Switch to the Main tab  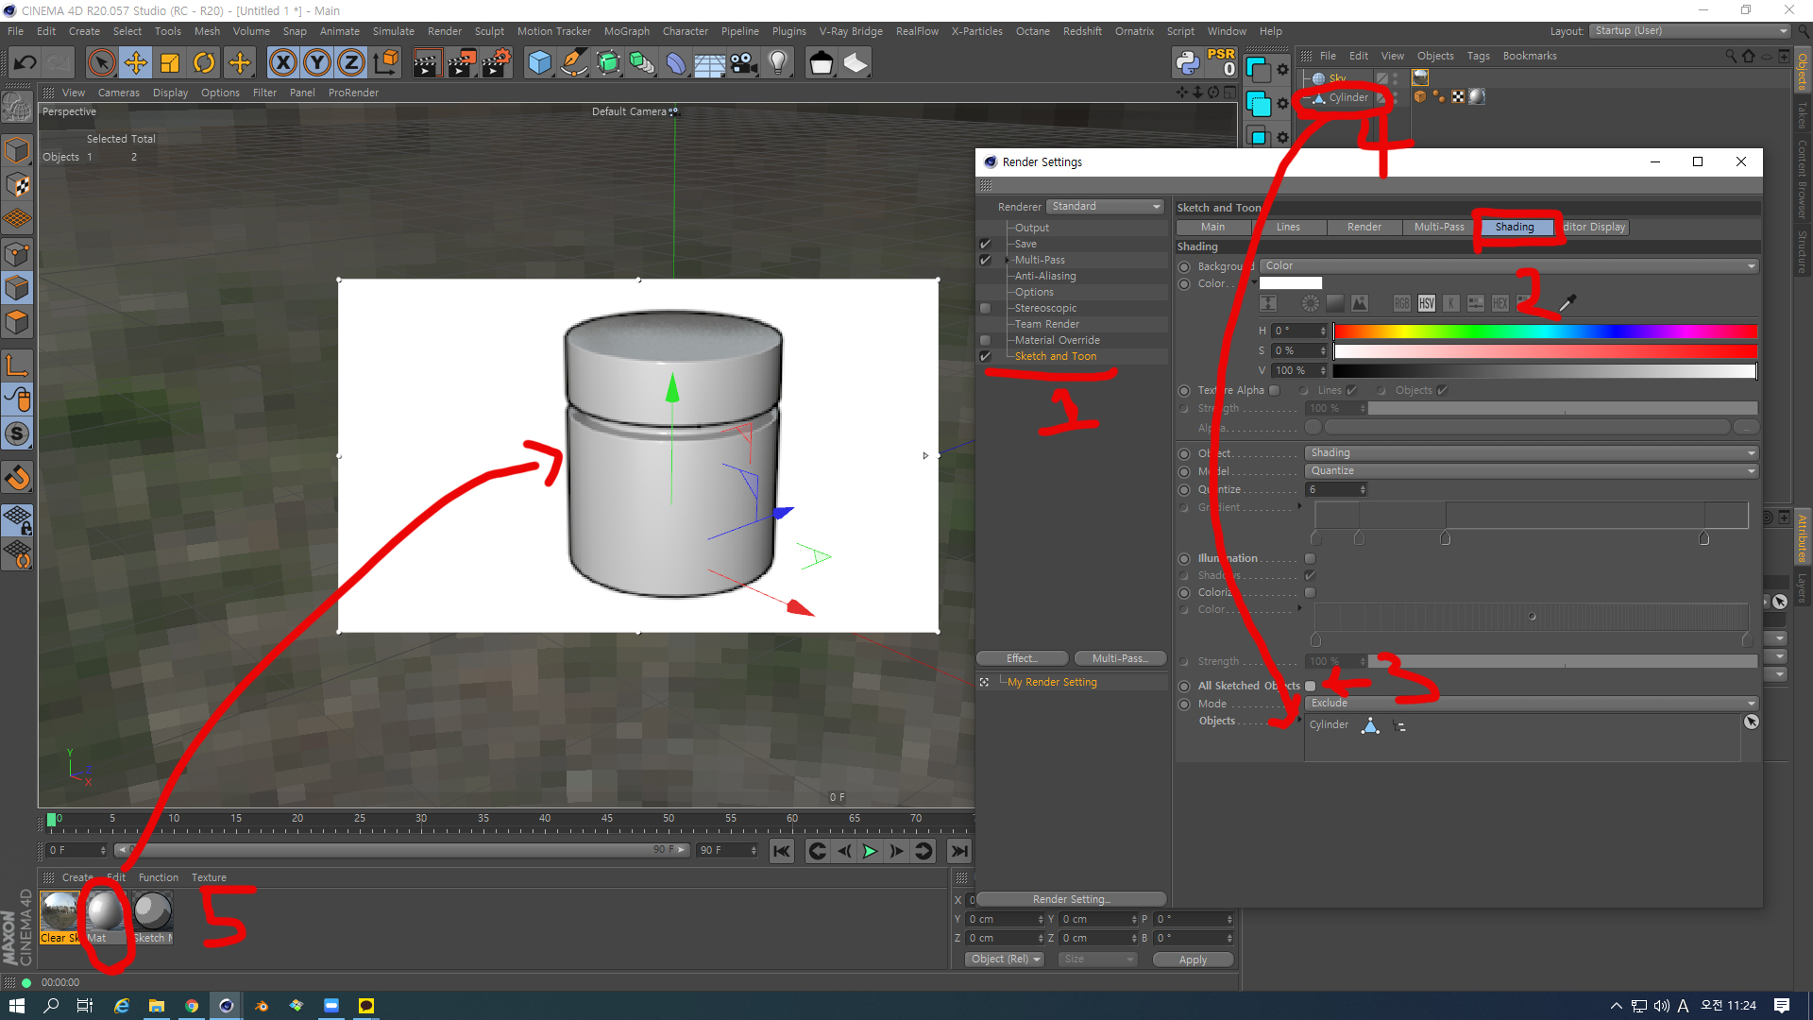1212,228
